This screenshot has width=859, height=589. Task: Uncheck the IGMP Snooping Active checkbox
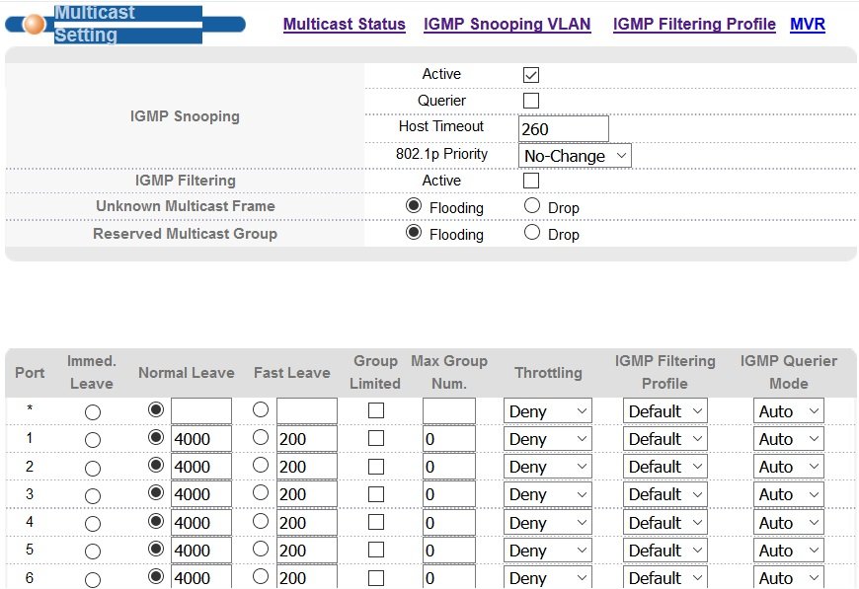pos(531,75)
